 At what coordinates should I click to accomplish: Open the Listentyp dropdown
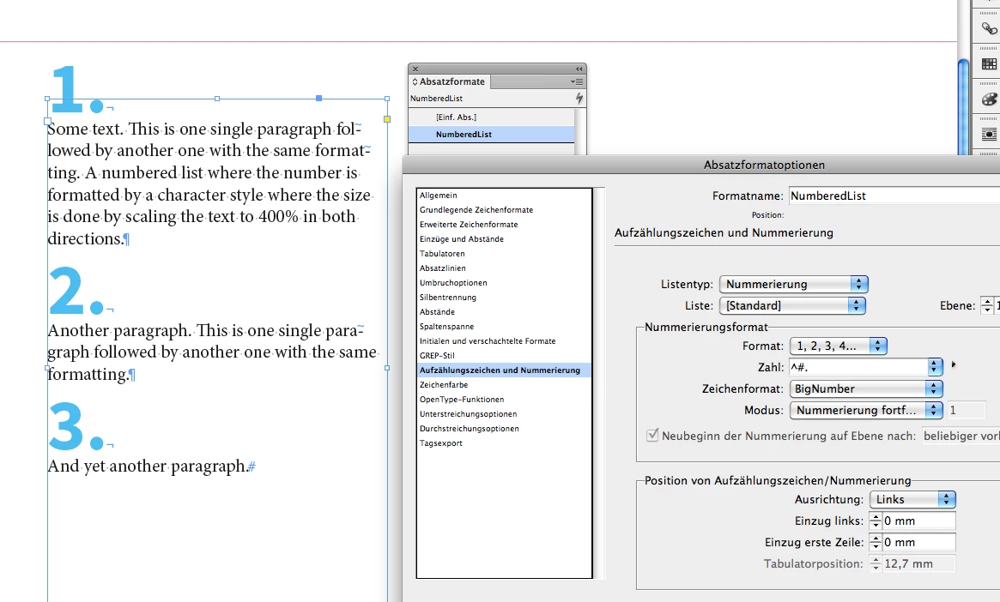pyautogui.click(x=793, y=284)
